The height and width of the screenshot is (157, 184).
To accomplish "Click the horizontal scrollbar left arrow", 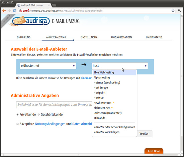I will 2,155.
